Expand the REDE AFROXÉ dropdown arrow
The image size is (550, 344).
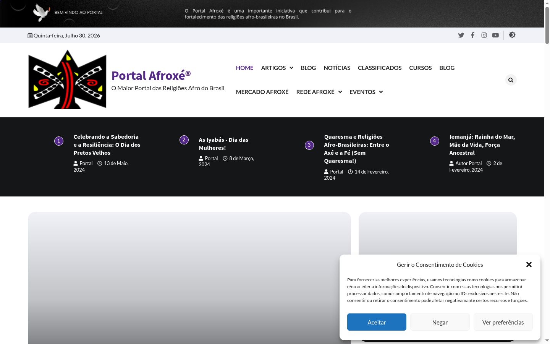pos(340,92)
